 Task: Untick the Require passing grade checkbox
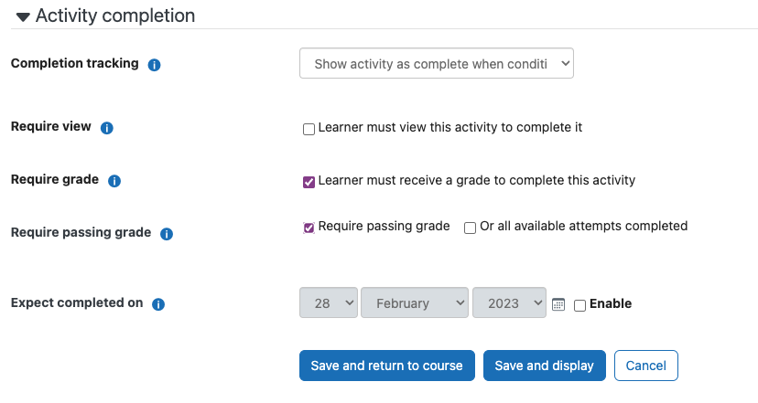309,228
